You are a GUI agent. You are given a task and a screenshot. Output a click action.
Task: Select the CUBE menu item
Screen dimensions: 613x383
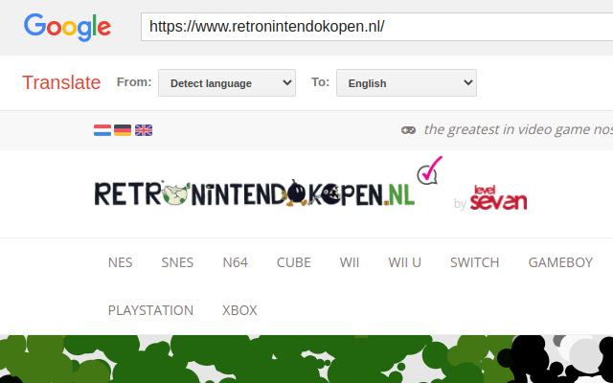pyautogui.click(x=294, y=262)
